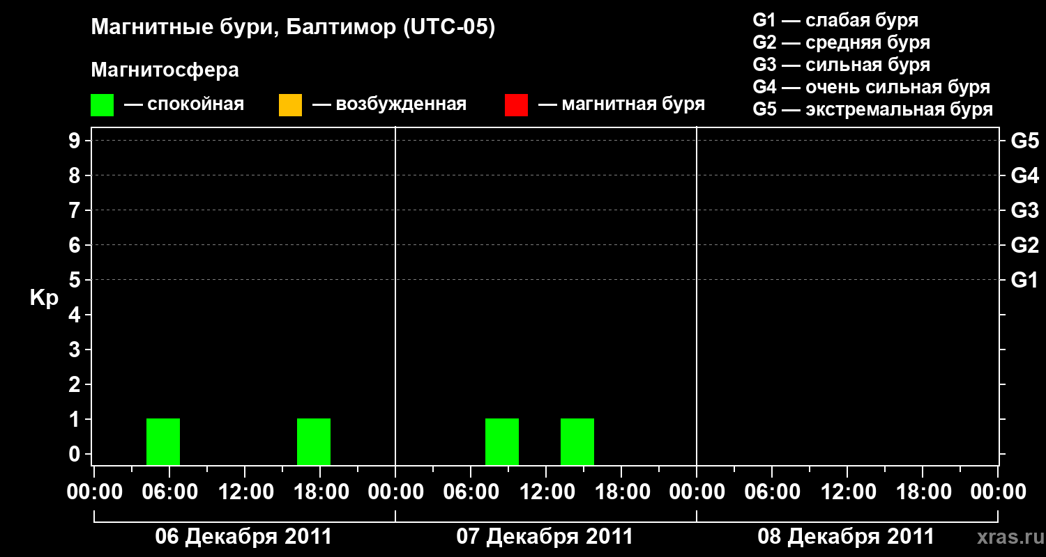This screenshot has height=557, width=1046.
Task: Click the 'Магнитосфера' heading
Action: [x=165, y=70]
